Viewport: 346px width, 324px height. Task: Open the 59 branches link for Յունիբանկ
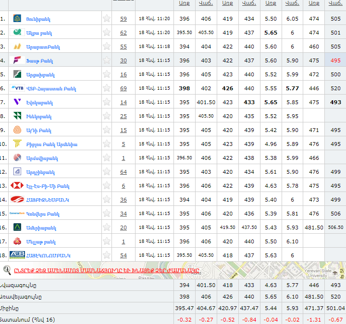(x=124, y=19)
